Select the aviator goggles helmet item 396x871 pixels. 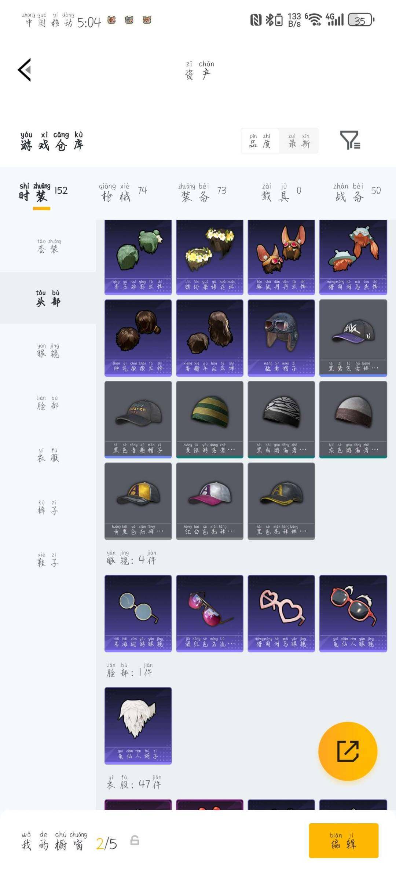coord(281,338)
